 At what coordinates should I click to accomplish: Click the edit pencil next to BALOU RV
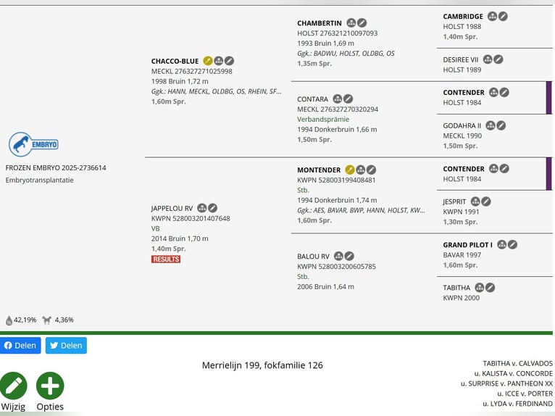[349, 256]
